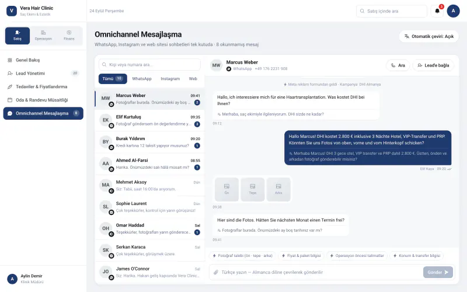Select the Tümü filter tab
Screen dimensions: 467x292
tap(113, 79)
